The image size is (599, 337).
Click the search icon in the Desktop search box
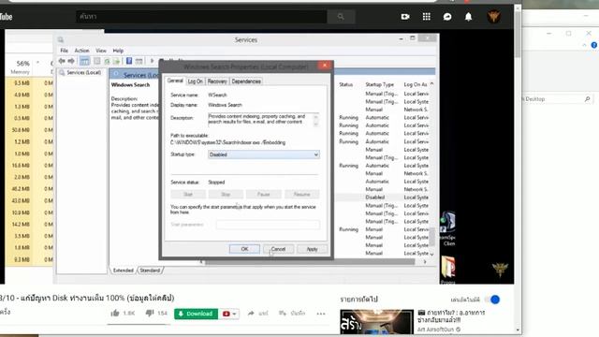(587, 99)
